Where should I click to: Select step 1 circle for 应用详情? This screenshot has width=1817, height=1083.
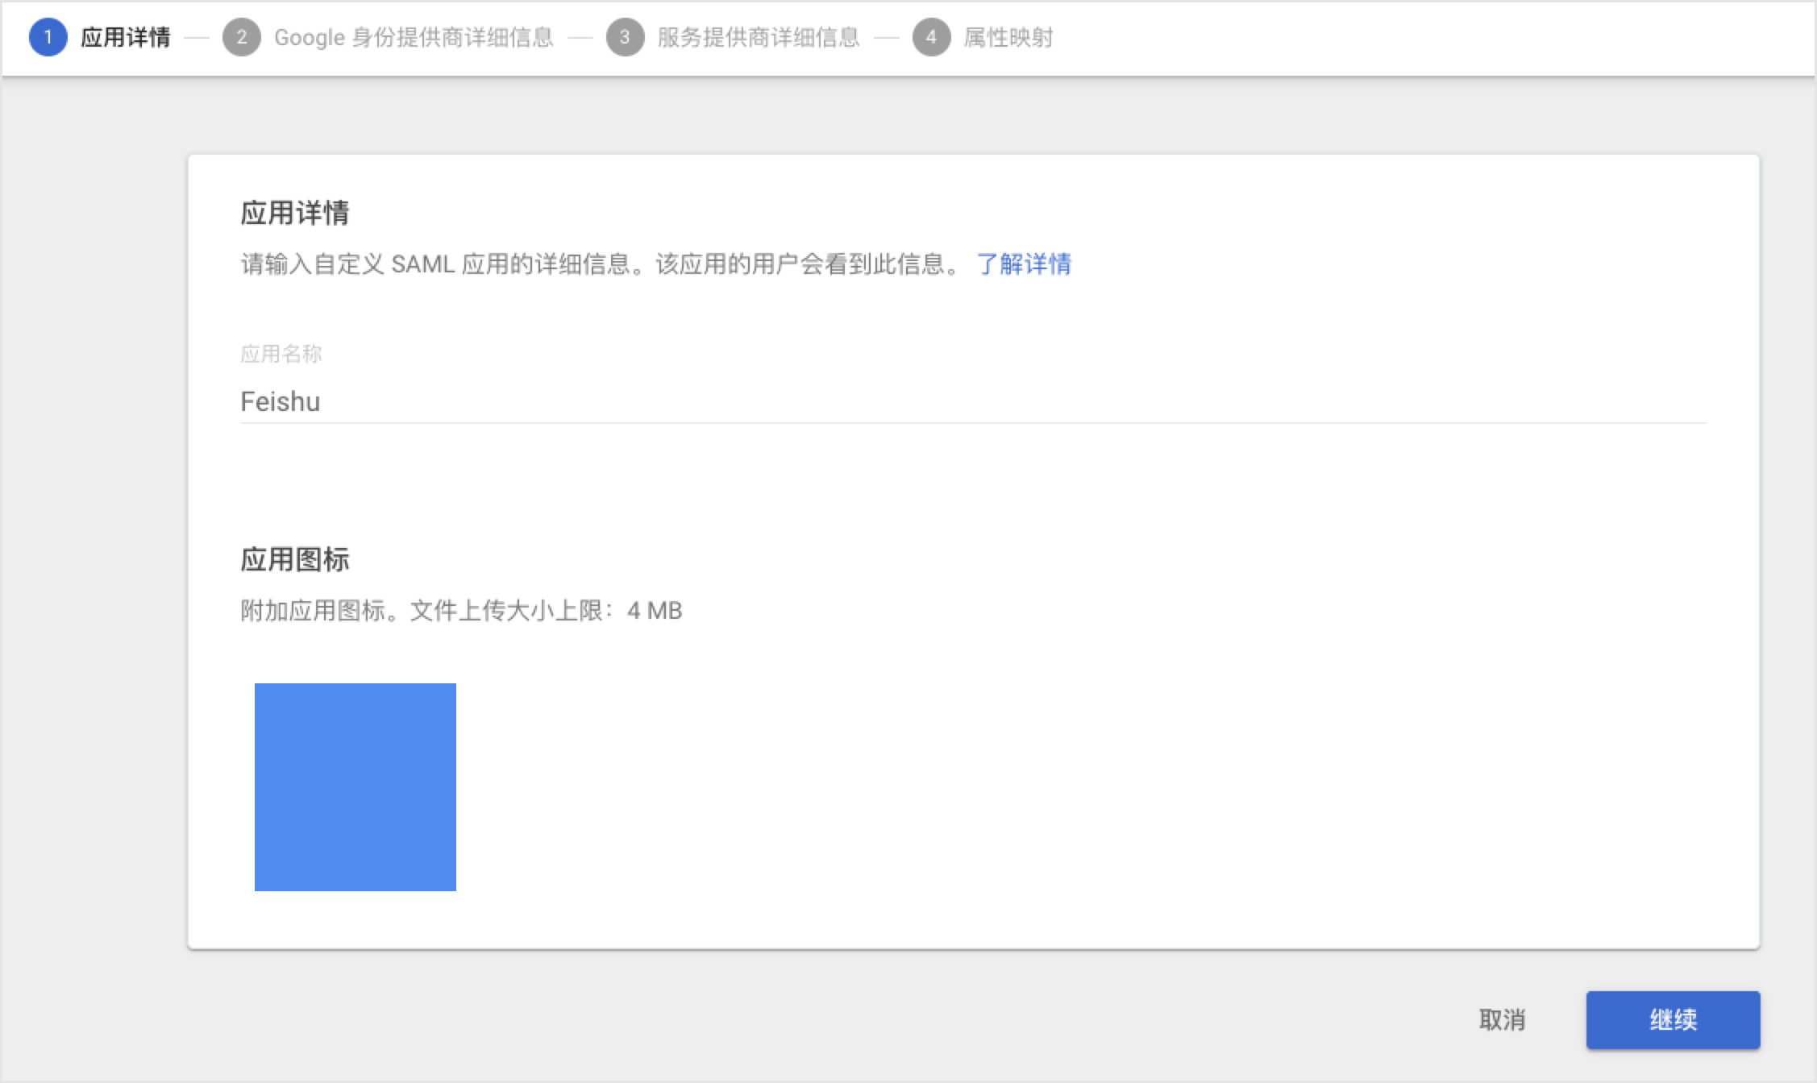[48, 37]
